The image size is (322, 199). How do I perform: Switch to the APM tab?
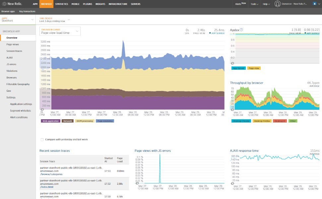35,4
